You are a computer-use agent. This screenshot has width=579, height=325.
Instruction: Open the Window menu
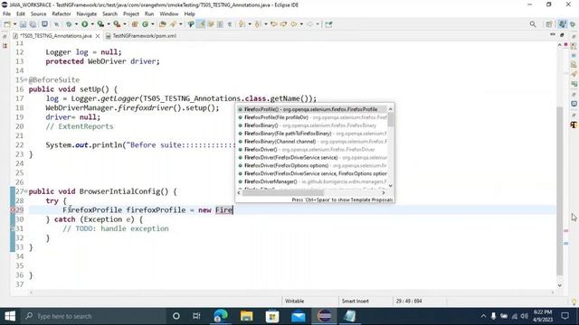click(169, 14)
